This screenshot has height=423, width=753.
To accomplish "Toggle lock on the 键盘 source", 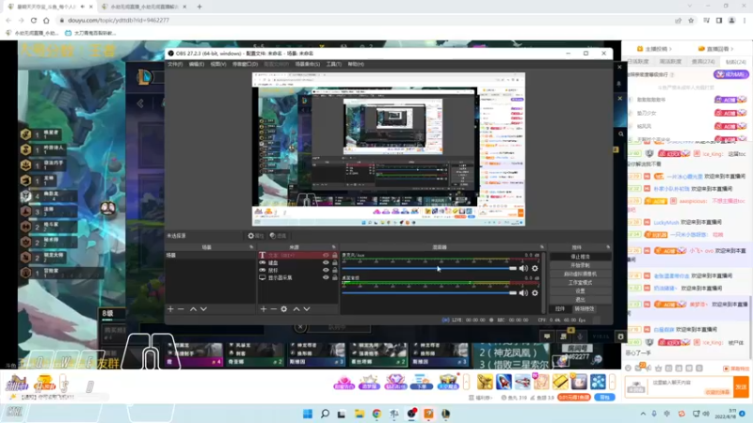I will [335, 263].
